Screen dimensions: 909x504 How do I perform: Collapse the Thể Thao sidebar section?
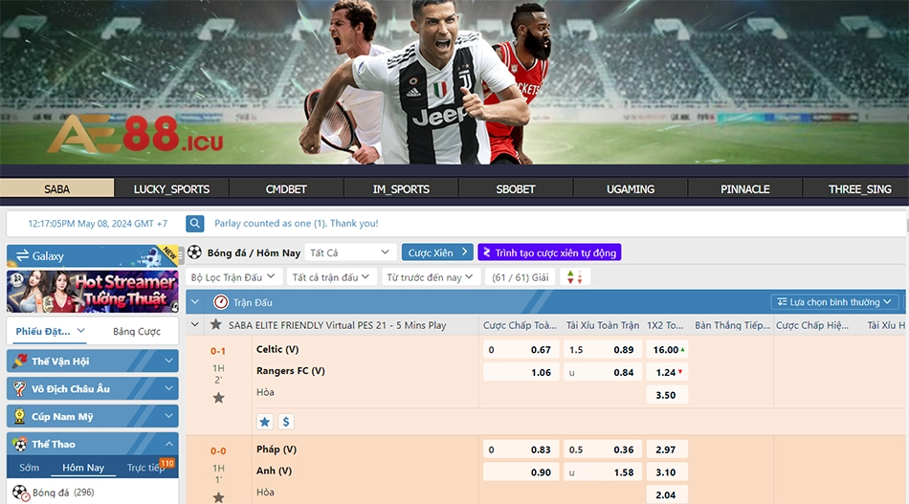point(168,445)
